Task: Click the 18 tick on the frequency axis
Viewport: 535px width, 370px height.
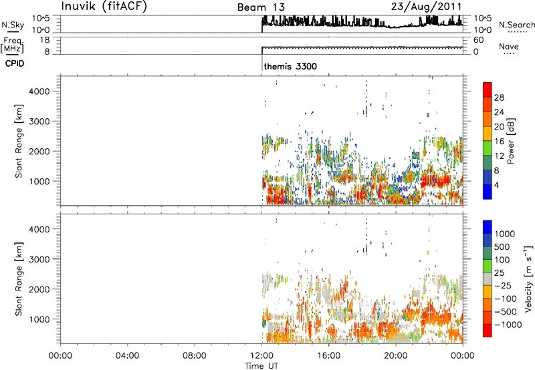Action: click(x=45, y=40)
